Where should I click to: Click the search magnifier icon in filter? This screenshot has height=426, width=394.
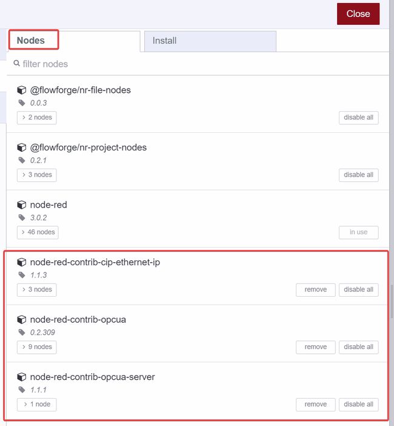coord(17,63)
